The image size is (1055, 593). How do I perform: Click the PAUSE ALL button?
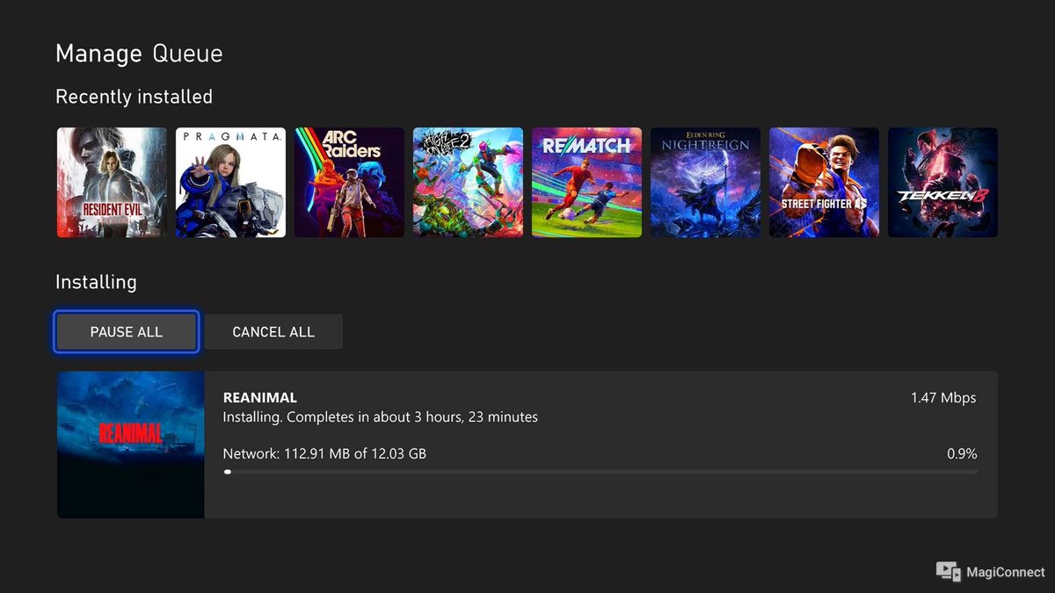click(127, 332)
